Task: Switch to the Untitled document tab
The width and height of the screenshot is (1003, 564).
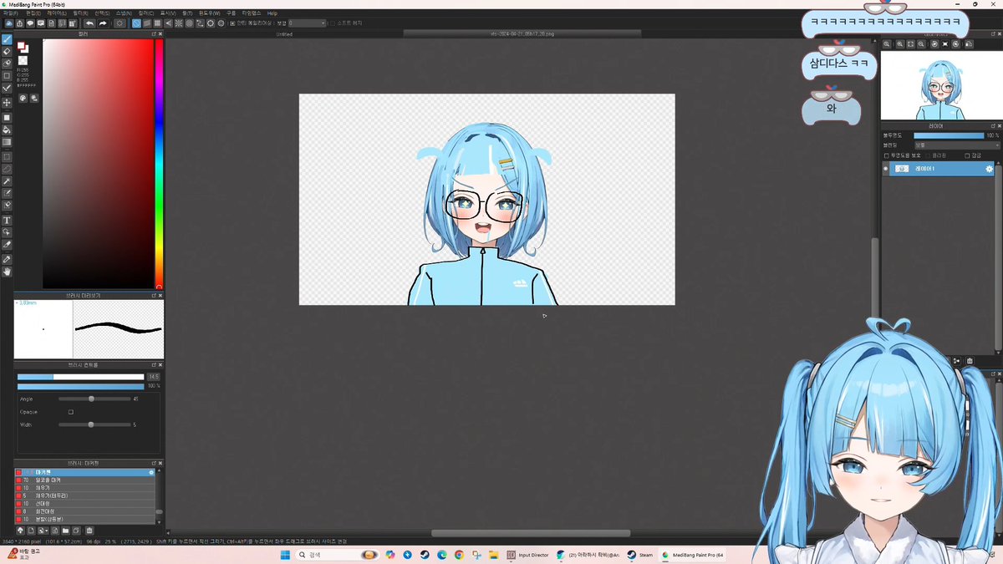Action: click(284, 34)
